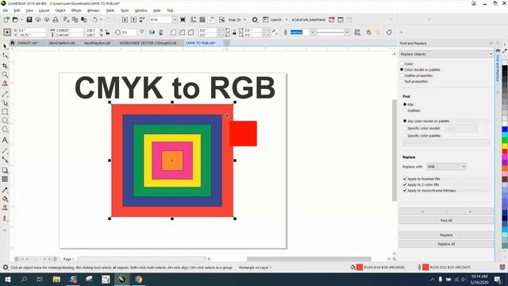Click the Import icon

coord(125,20)
